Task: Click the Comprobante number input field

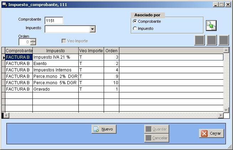Action: 54,21
